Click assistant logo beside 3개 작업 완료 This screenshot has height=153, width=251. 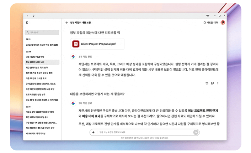(x=73, y=57)
